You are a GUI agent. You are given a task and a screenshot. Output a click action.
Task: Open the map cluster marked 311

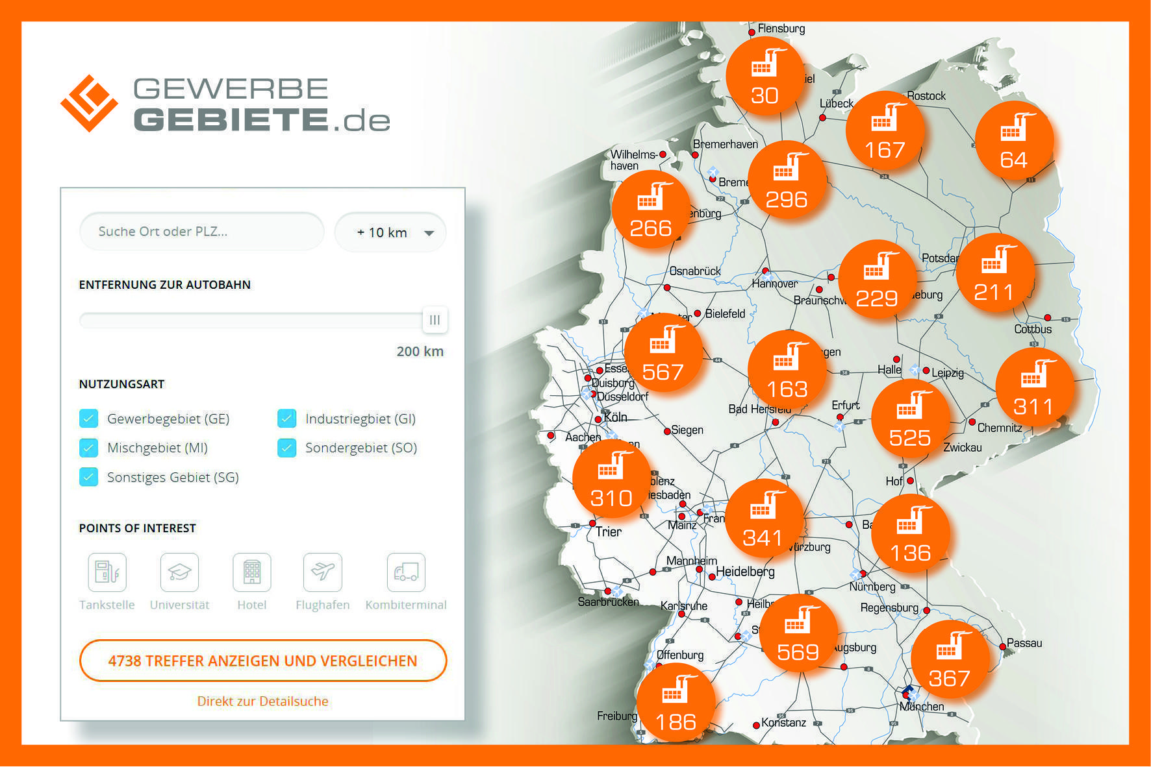(1034, 387)
